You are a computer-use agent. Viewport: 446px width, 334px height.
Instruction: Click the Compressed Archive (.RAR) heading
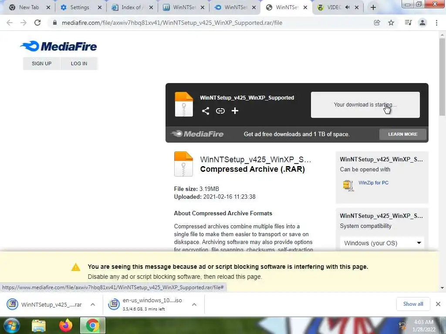(253, 169)
